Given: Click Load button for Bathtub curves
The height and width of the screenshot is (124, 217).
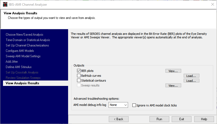Looking at the screenshot, I should [191, 76].
